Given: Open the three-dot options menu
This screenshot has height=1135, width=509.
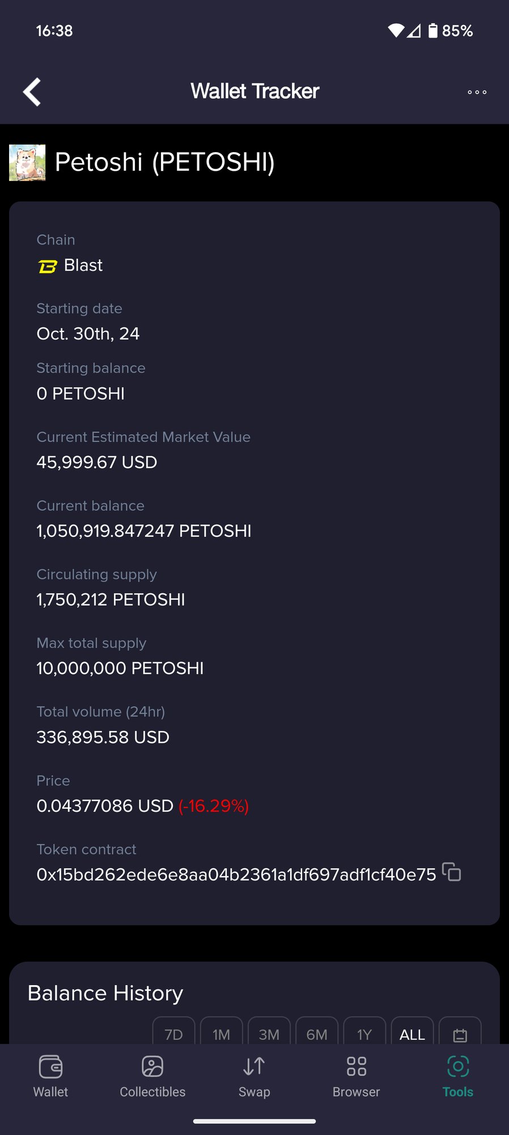Looking at the screenshot, I should click(477, 92).
